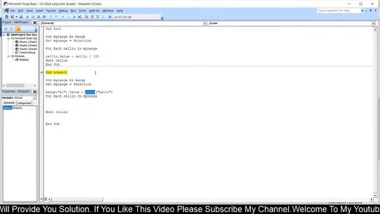Open the ucase procedure dropdown

(373, 23)
